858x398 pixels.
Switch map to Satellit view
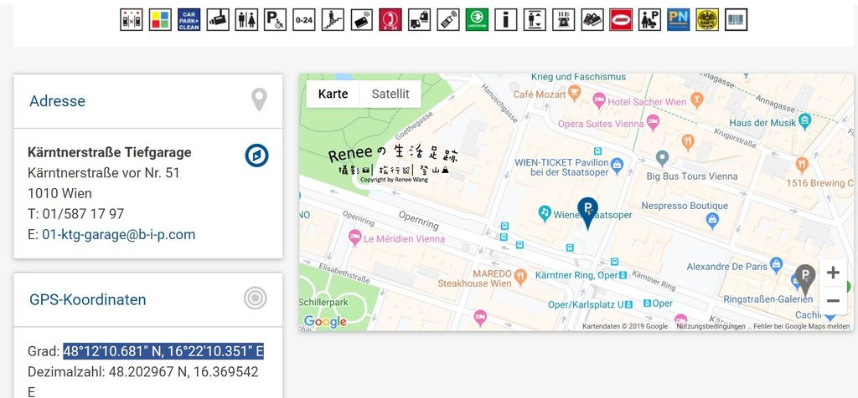point(390,94)
